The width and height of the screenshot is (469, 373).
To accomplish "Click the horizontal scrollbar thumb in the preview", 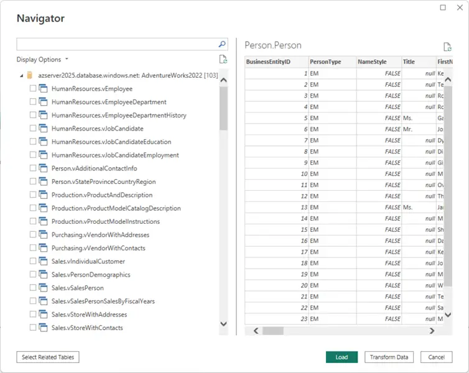I will pyautogui.click(x=273, y=331).
